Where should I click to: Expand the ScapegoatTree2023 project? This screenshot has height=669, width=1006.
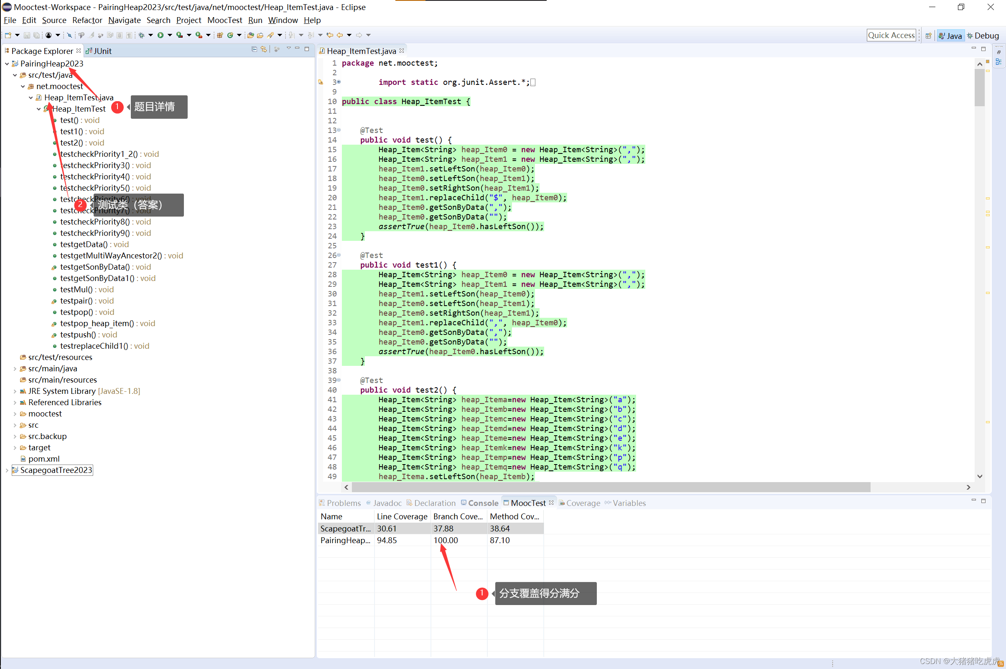click(7, 470)
